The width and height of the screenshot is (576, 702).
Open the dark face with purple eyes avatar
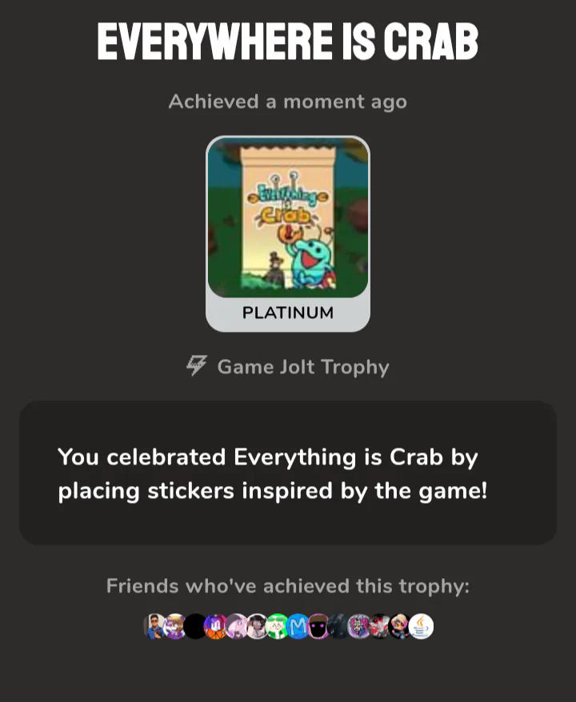tap(318, 626)
